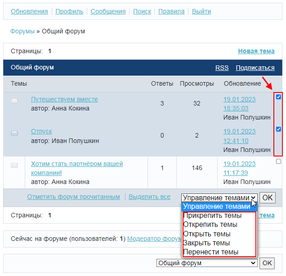View forum Правила

tap(171, 11)
